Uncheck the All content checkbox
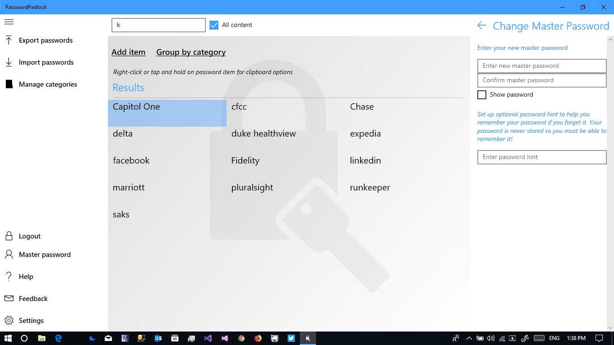Screen dimensions: 614x345 (214, 25)
